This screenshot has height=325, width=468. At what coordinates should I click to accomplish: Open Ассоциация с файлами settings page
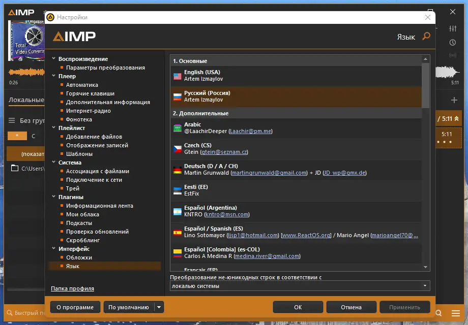pyautogui.click(x=98, y=171)
